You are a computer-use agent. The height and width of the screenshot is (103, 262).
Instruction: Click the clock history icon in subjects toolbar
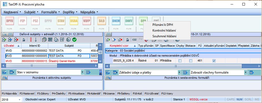tap(68, 40)
